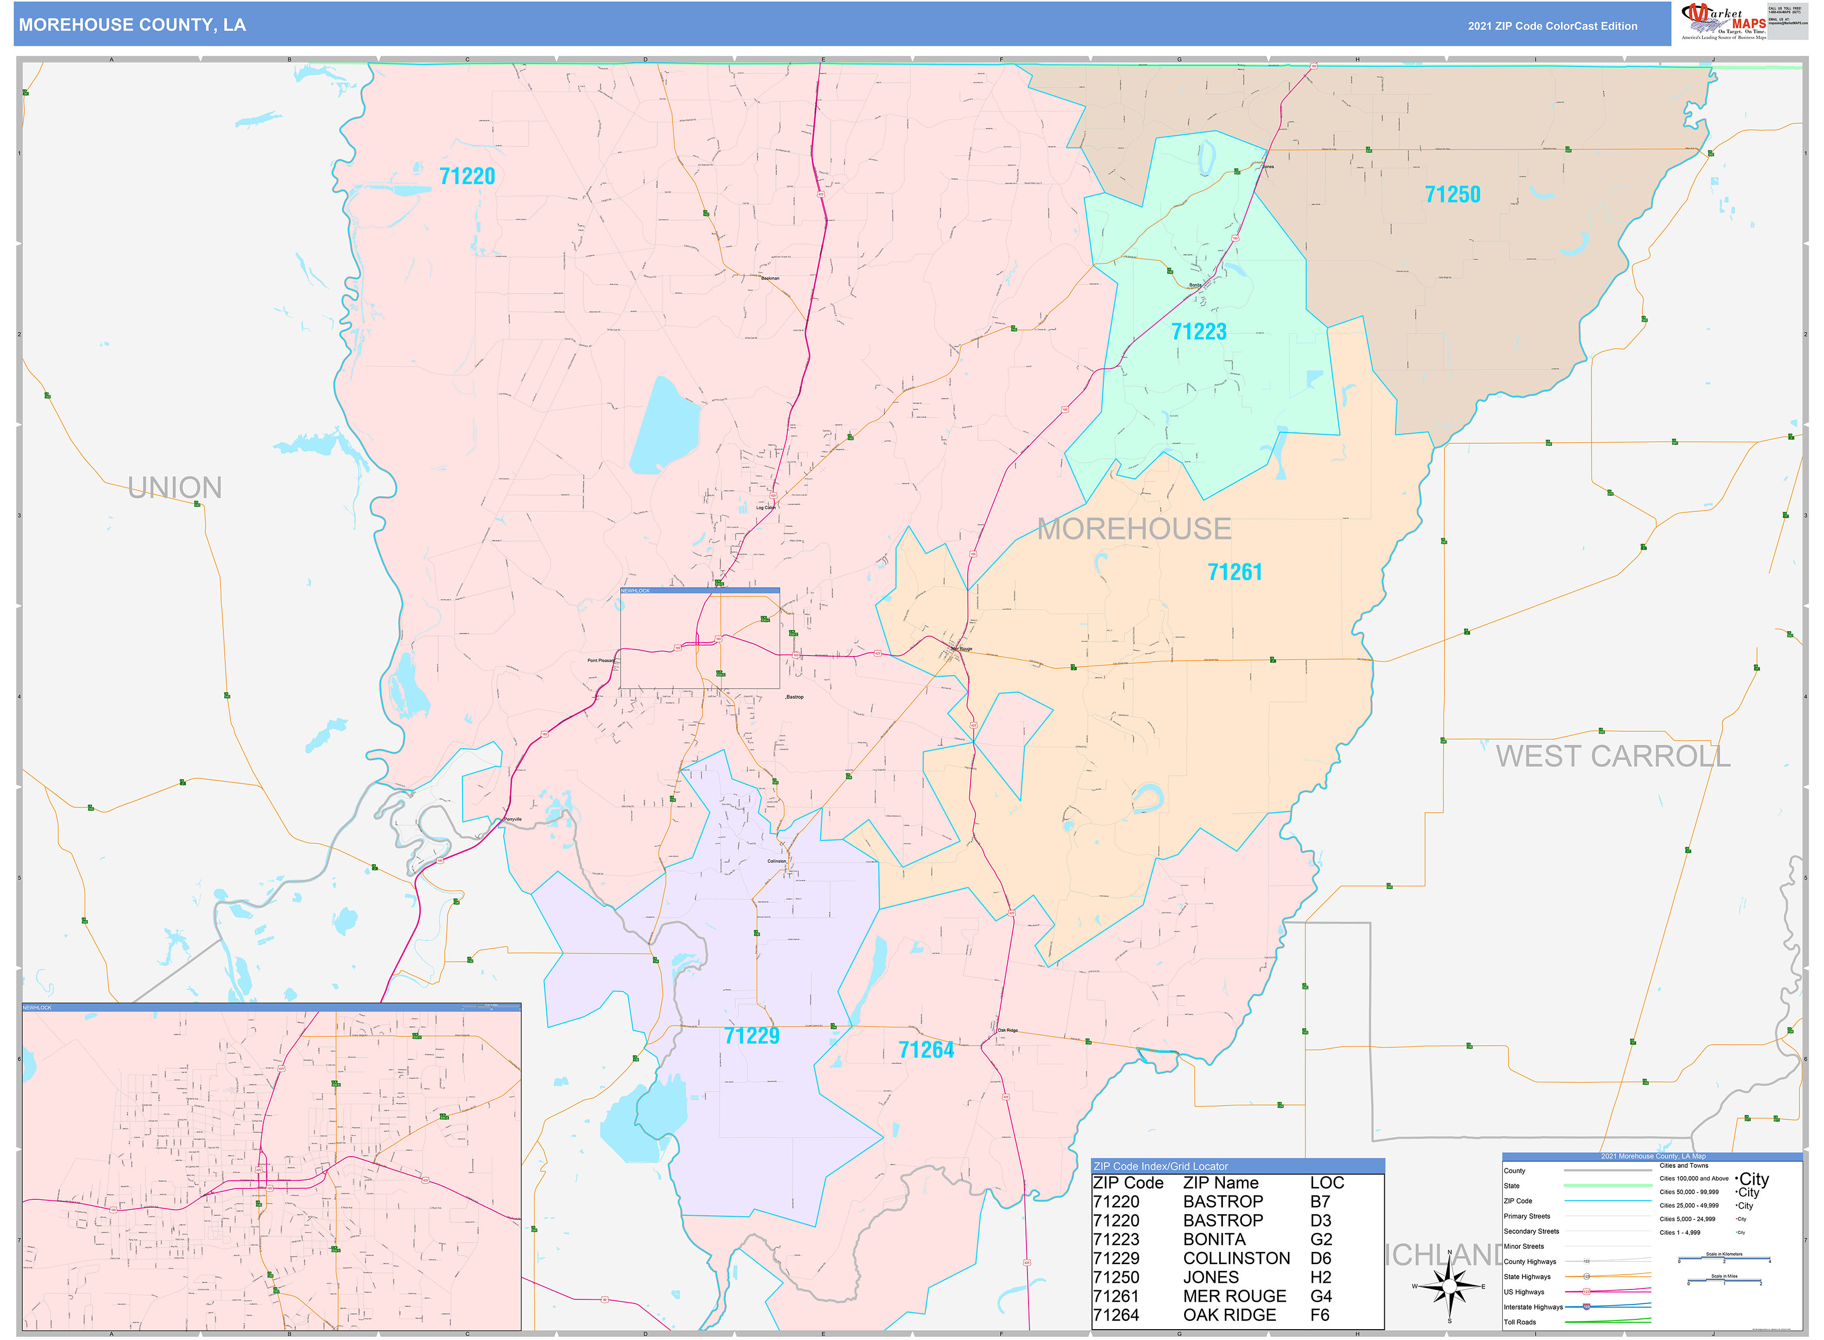The width and height of the screenshot is (1824, 1340).
Task: Toggle the Interstate Highways legend entry
Action: coord(1534,1308)
